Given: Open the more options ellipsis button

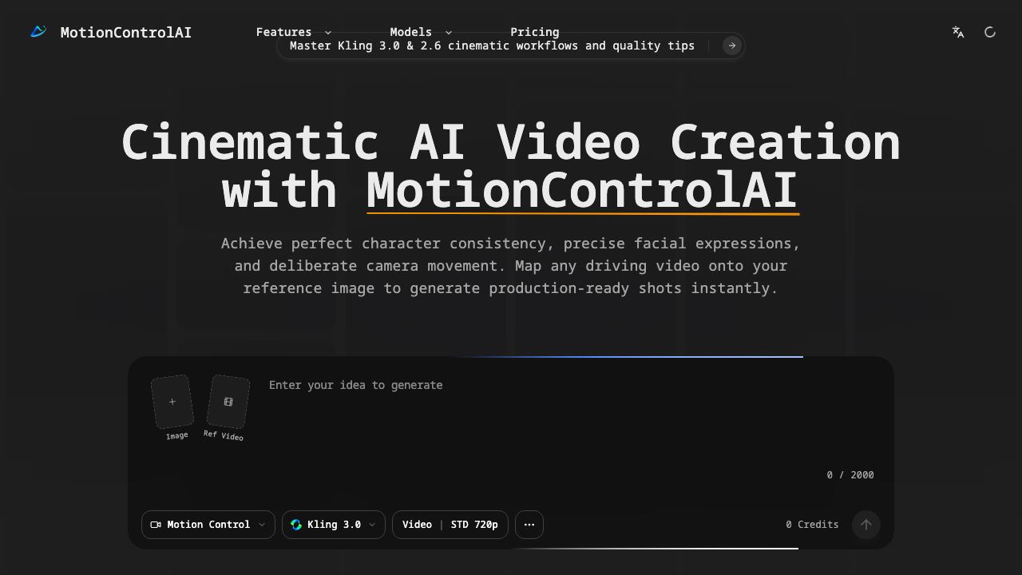Looking at the screenshot, I should [529, 525].
